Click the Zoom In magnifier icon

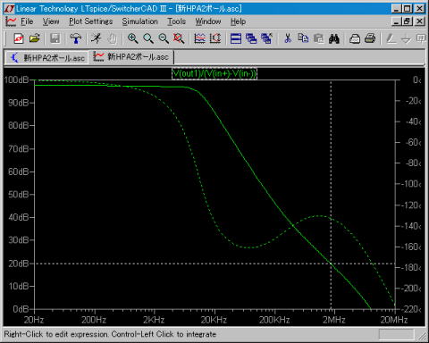pyautogui.click(x=132, y=38)
